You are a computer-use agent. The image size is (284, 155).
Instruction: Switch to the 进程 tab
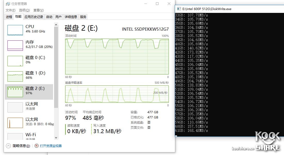9,17
